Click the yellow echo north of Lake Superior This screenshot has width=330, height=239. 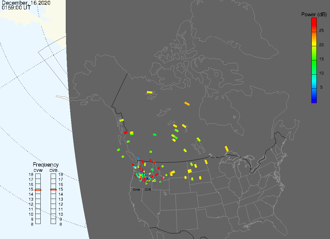click(227, 149)
